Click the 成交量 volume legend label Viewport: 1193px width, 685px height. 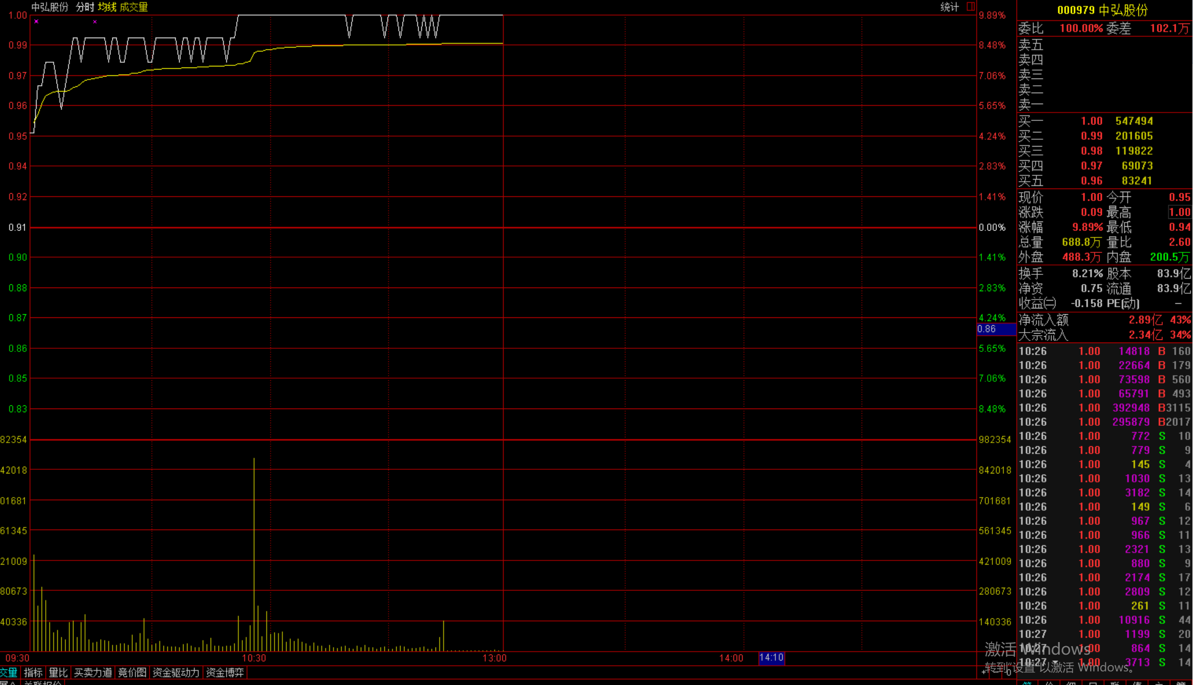134,7
